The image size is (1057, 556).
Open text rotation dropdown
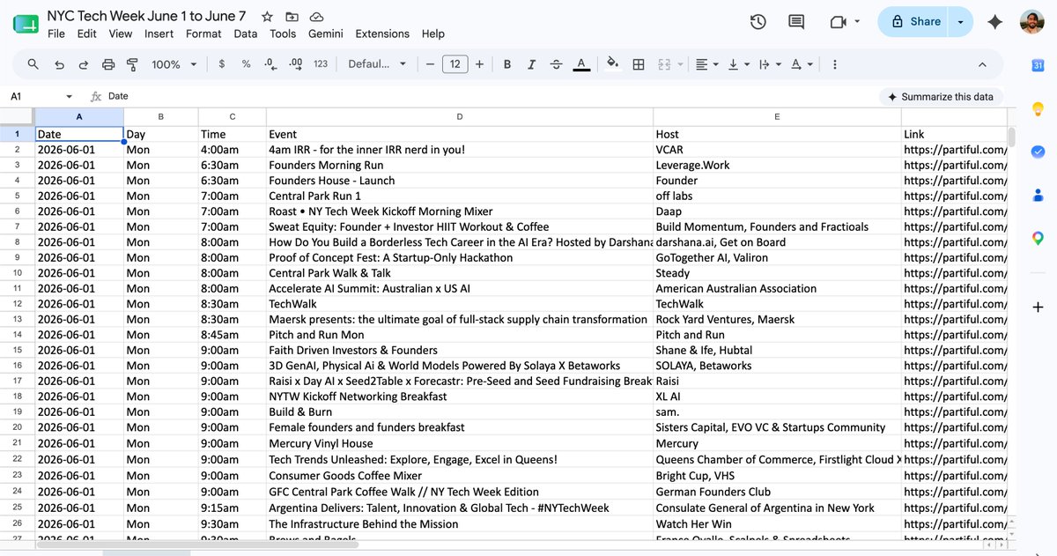coord(801,64)
